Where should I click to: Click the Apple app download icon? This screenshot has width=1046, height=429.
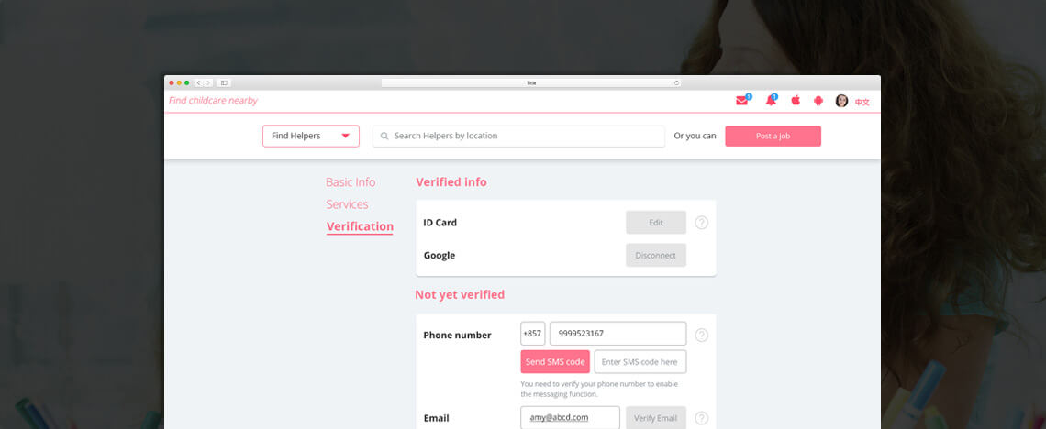click(796, 101)
